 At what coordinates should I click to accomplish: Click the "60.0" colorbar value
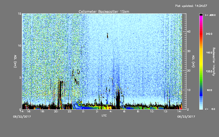(x=209, y=90)
